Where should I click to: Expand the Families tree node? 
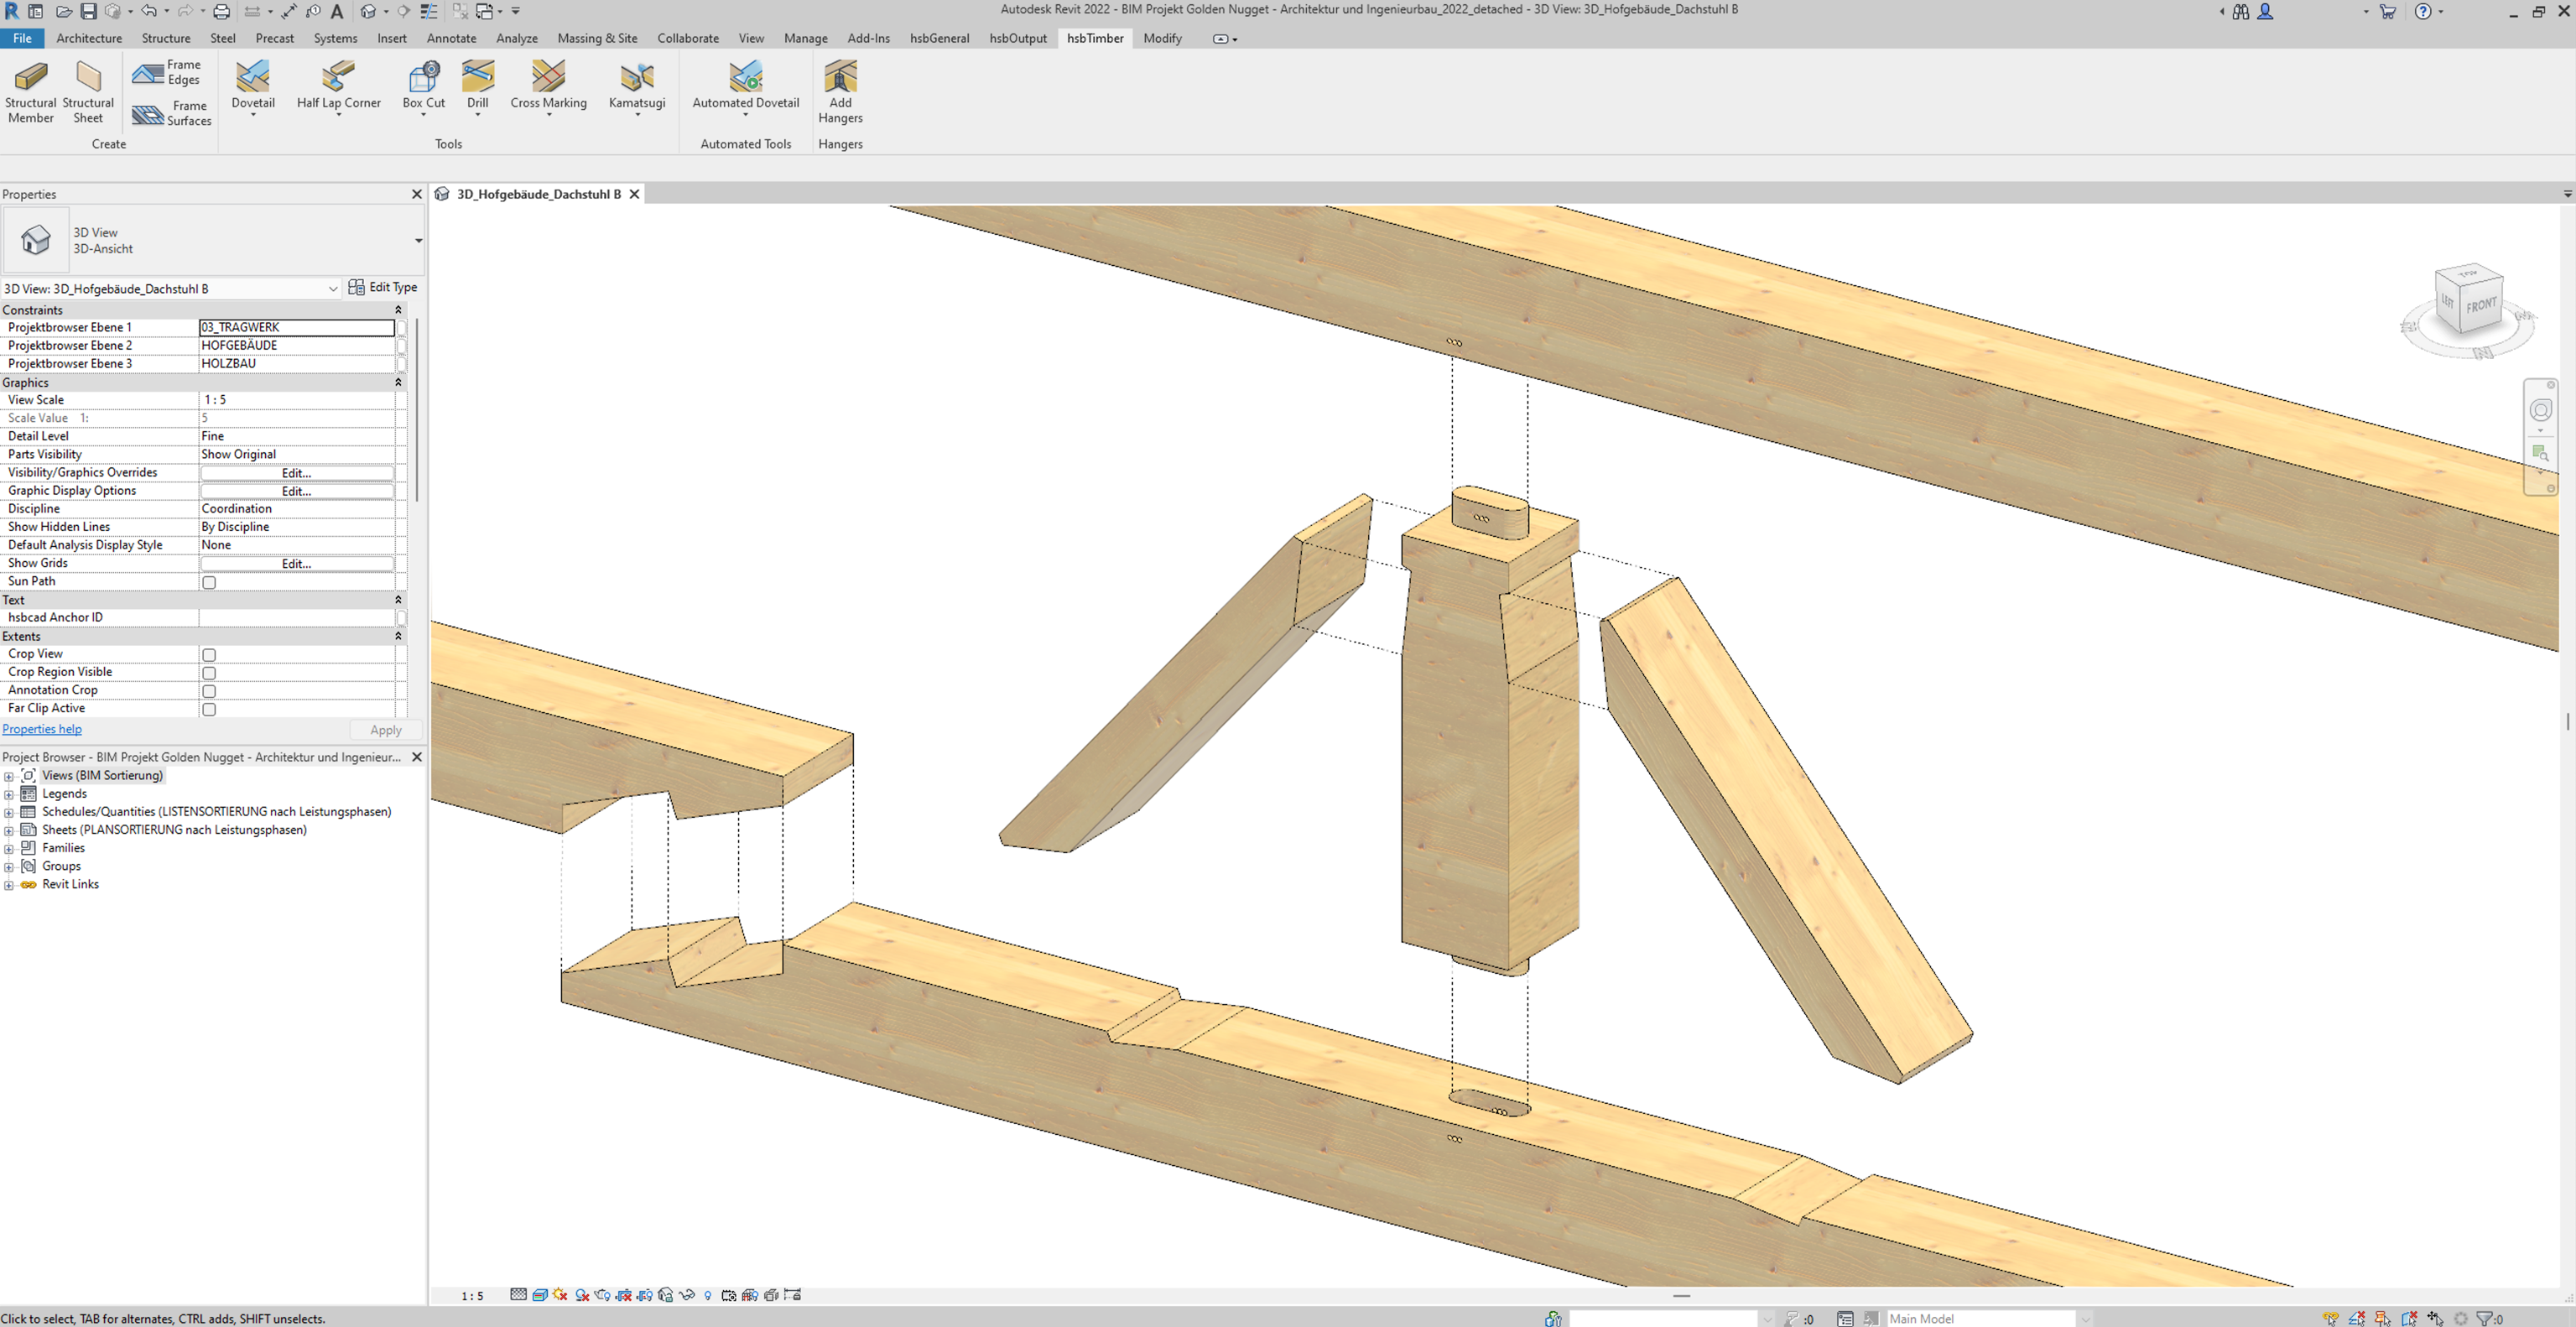9,848
